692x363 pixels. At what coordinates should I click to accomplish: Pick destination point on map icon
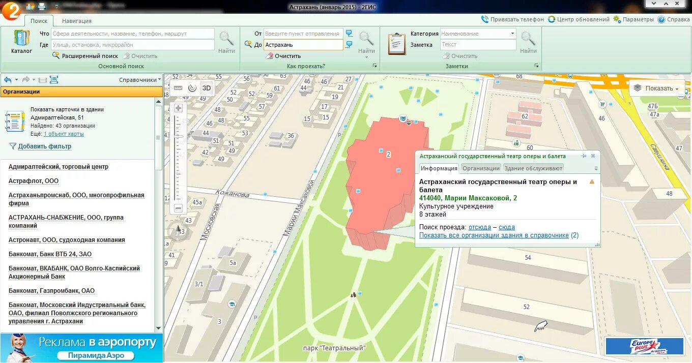(x=349, y=45)
